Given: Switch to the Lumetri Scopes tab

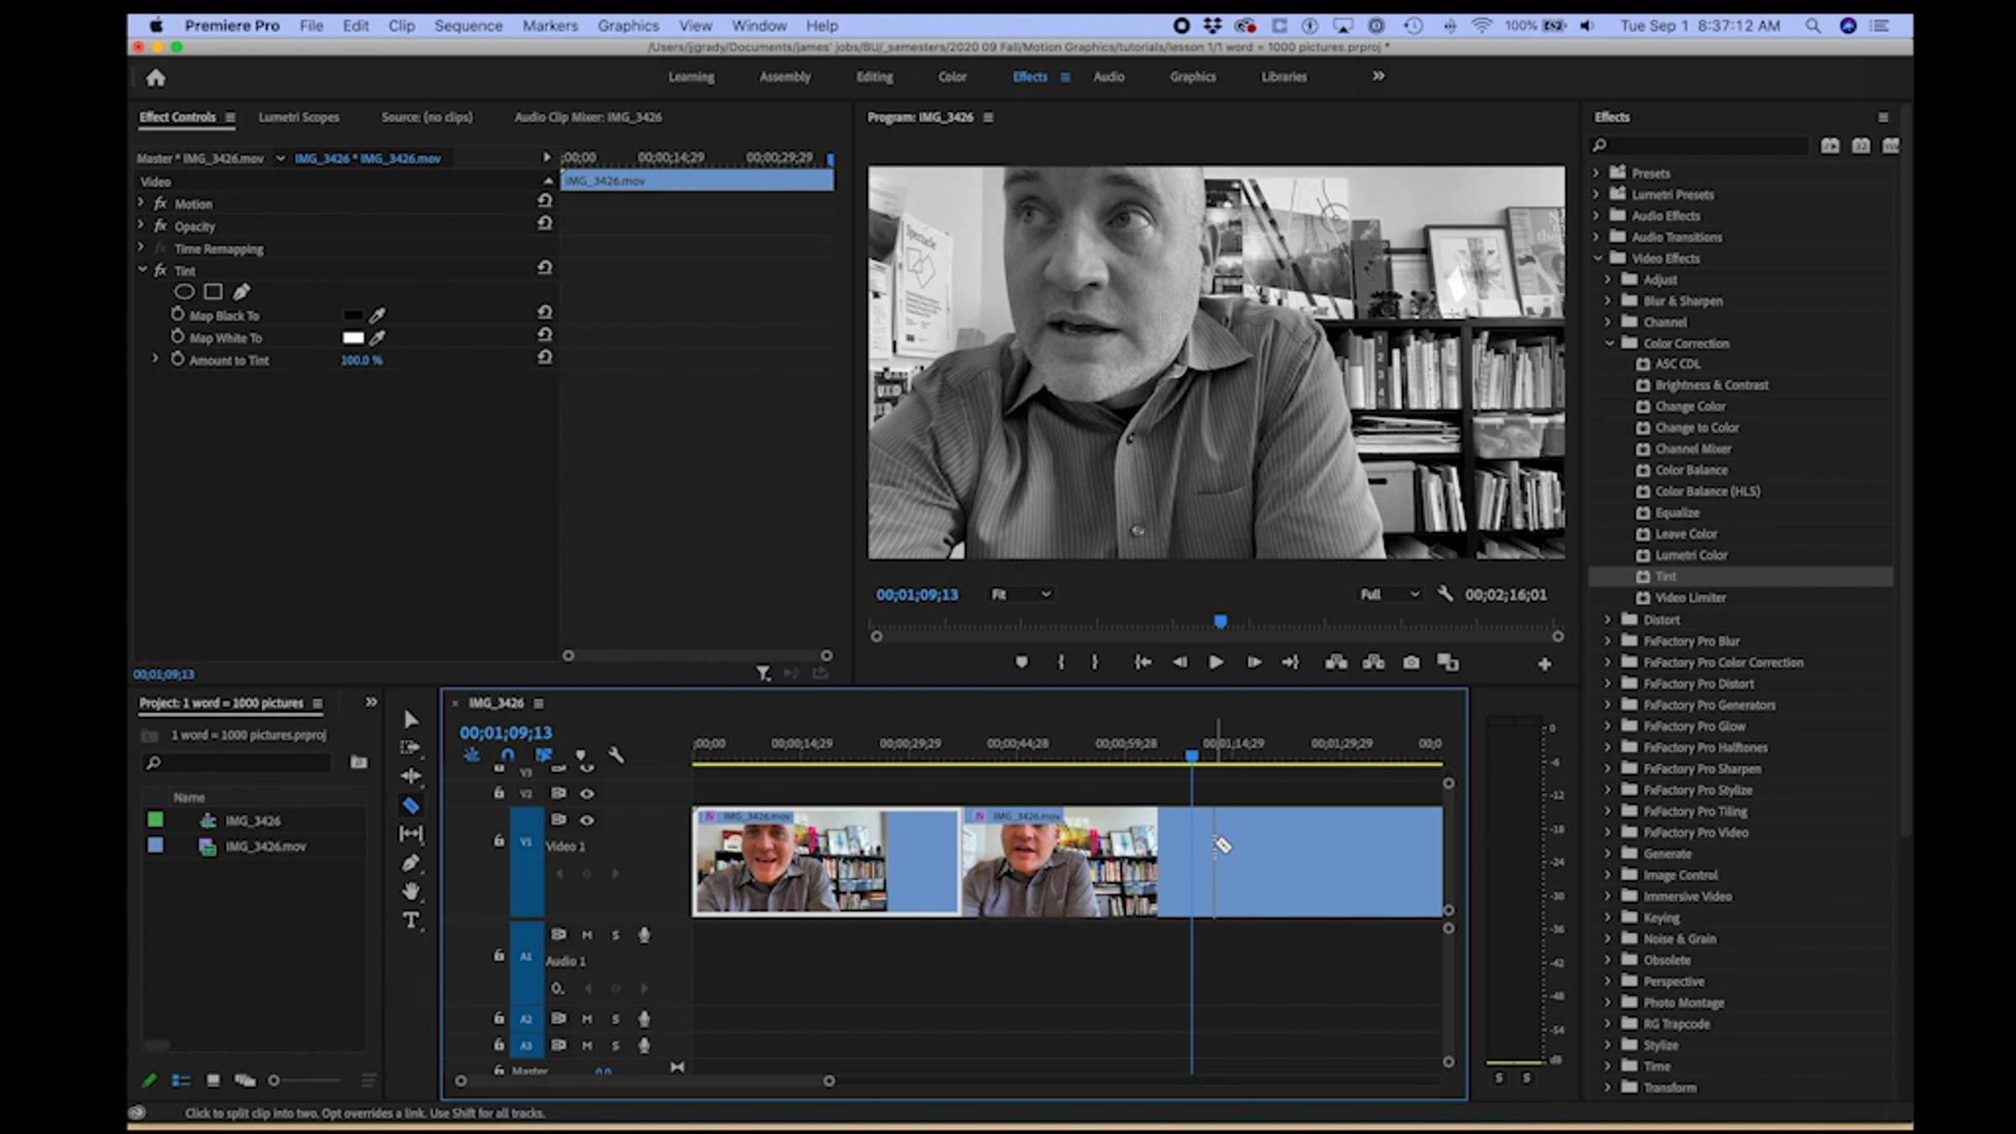Looking at the screenshot, I should (x=298, y=117).
